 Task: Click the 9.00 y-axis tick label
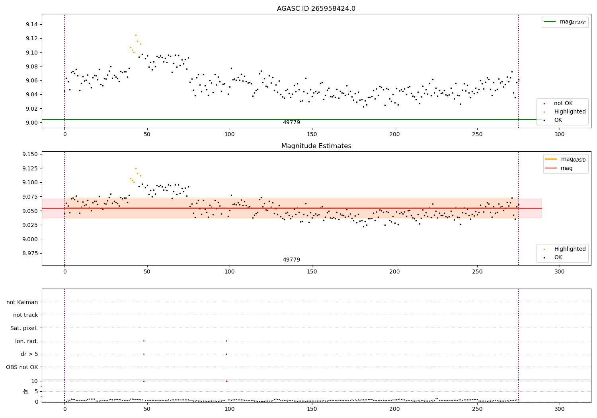(31, 123)
